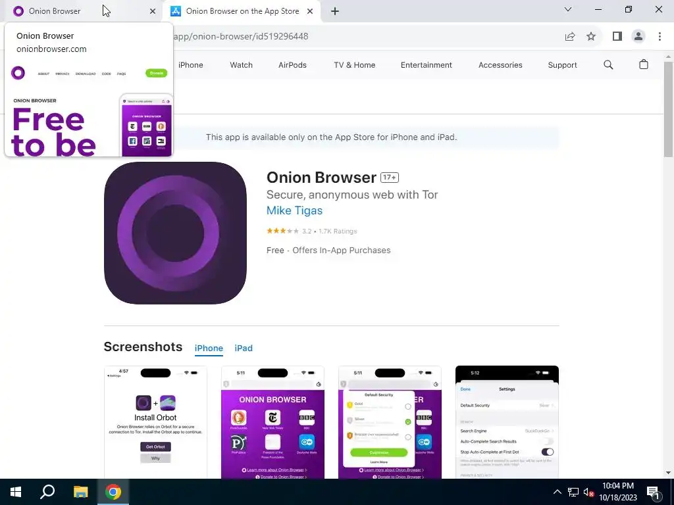Click the address bar URL text
Viewport: 674px width, 505px height.
(241, 37)
